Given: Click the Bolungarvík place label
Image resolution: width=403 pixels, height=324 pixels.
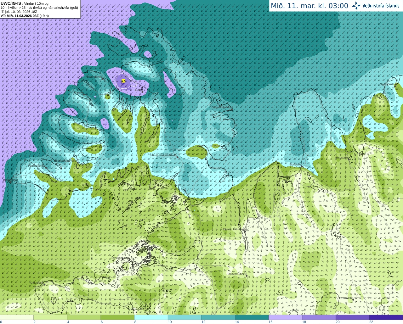Looking at the screenshot, I should 94,76.
